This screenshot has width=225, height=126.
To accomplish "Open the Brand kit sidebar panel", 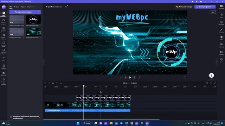I will tap(4, 82).
